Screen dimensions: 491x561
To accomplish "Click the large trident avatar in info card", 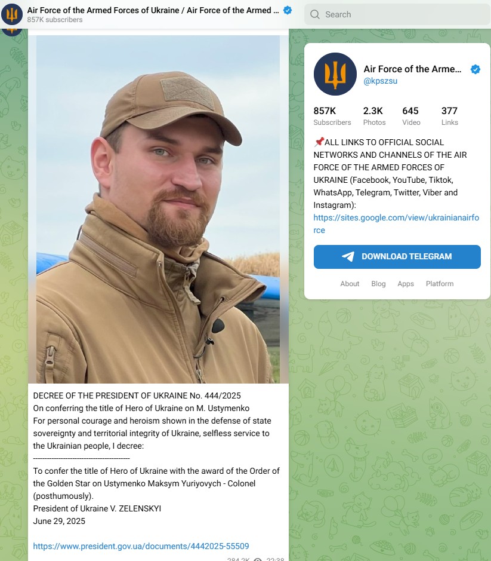I will (x=335, y=74).
